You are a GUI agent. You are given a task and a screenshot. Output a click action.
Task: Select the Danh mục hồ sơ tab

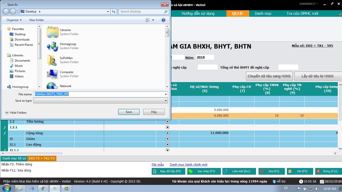click(14, 158)
